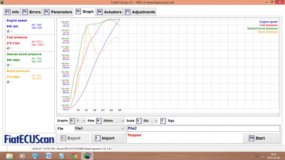Toggle the Fuel pressure checkbox
285x160 pixels.
coord(8,48)
